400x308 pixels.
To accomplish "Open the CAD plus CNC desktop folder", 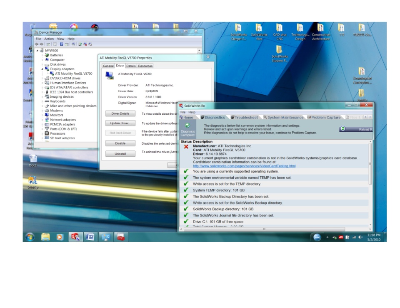I will click(280, 32).
